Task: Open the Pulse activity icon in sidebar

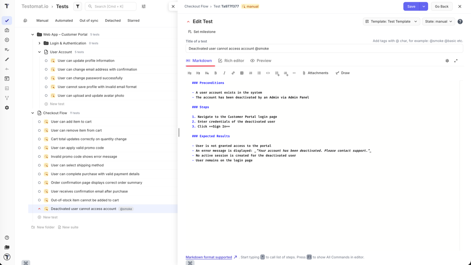Action: click(x=7, y=69)
